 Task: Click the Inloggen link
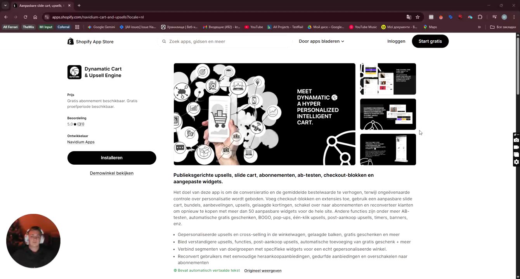point(396,41)
